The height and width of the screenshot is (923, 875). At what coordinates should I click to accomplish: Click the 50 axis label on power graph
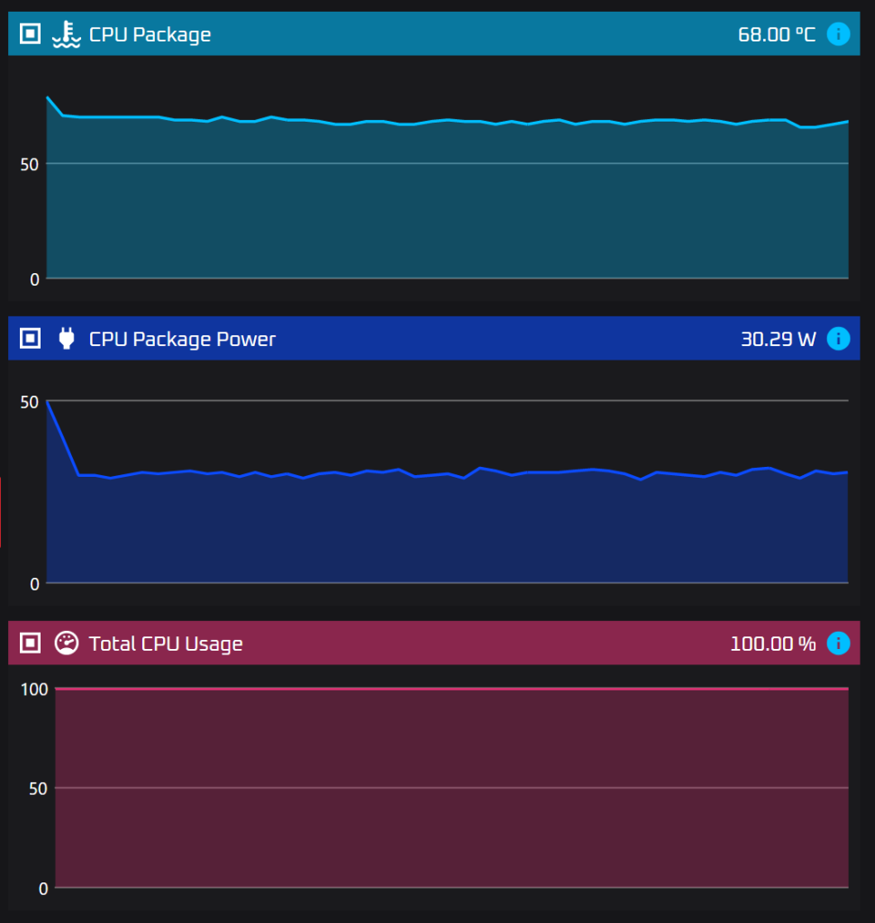click(30, 401)
